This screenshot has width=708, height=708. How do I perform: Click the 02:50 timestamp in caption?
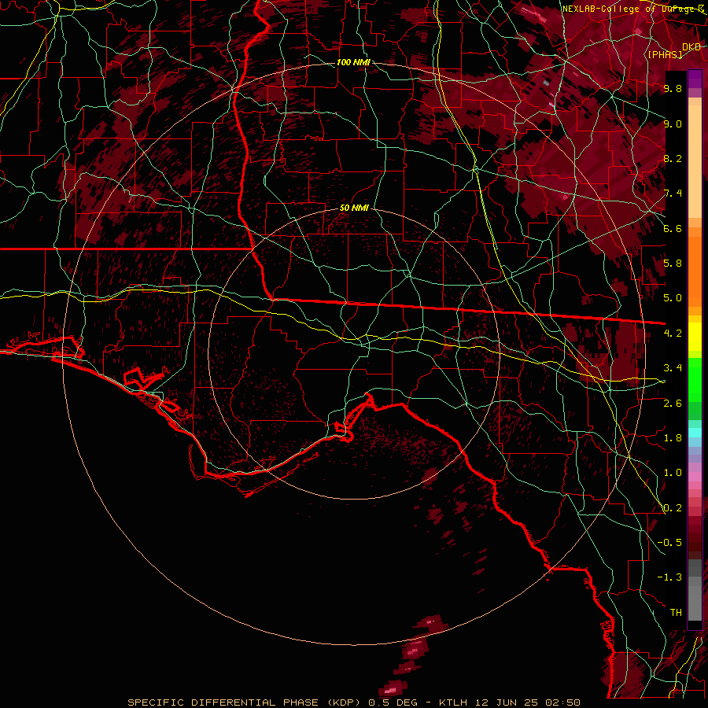tap(562, 702)
